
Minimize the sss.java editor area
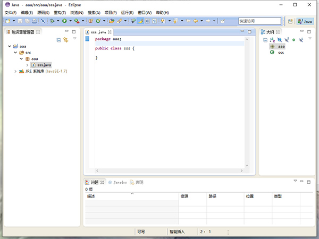[x=242, y=32]
